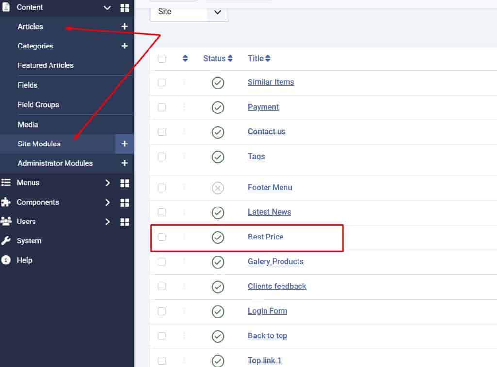This screenshot has width=497, height=367.
Task: Collapse the Content menu section
Action: pyautogui.click(x=107, y=7)
